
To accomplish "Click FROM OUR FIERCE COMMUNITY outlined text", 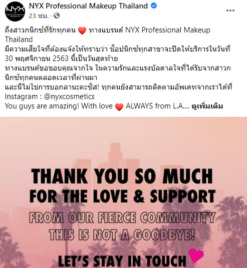I will click(122, 217).
